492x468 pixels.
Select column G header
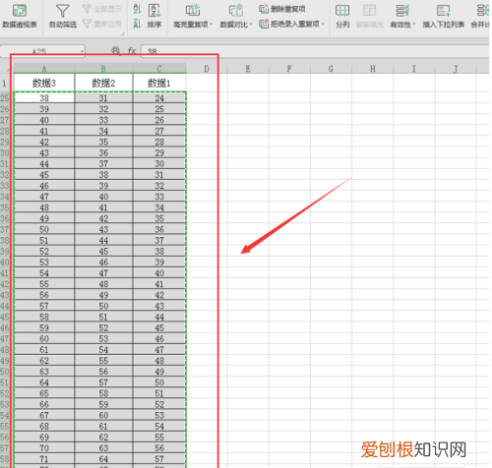[x=331, y=69]
